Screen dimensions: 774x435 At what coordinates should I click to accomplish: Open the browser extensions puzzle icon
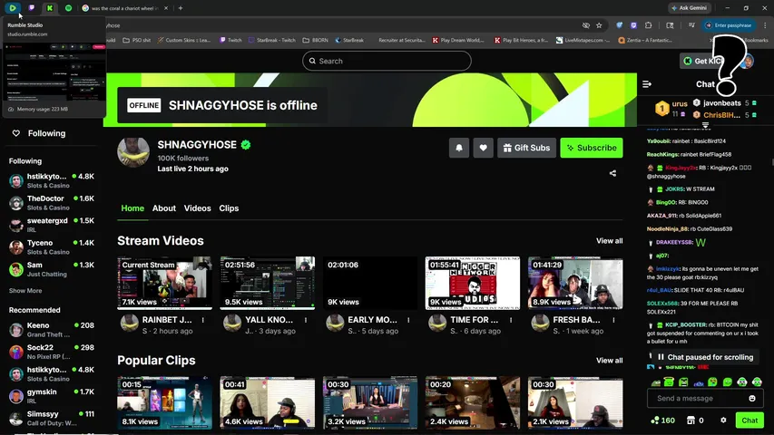(x=648, y=25)
